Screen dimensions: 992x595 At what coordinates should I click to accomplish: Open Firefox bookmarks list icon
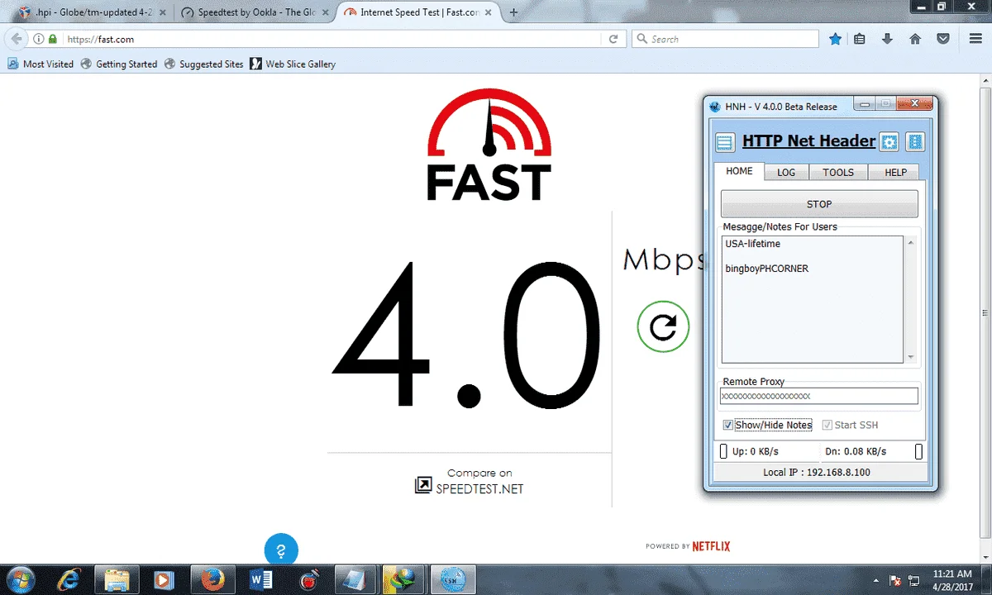[860, 39]
